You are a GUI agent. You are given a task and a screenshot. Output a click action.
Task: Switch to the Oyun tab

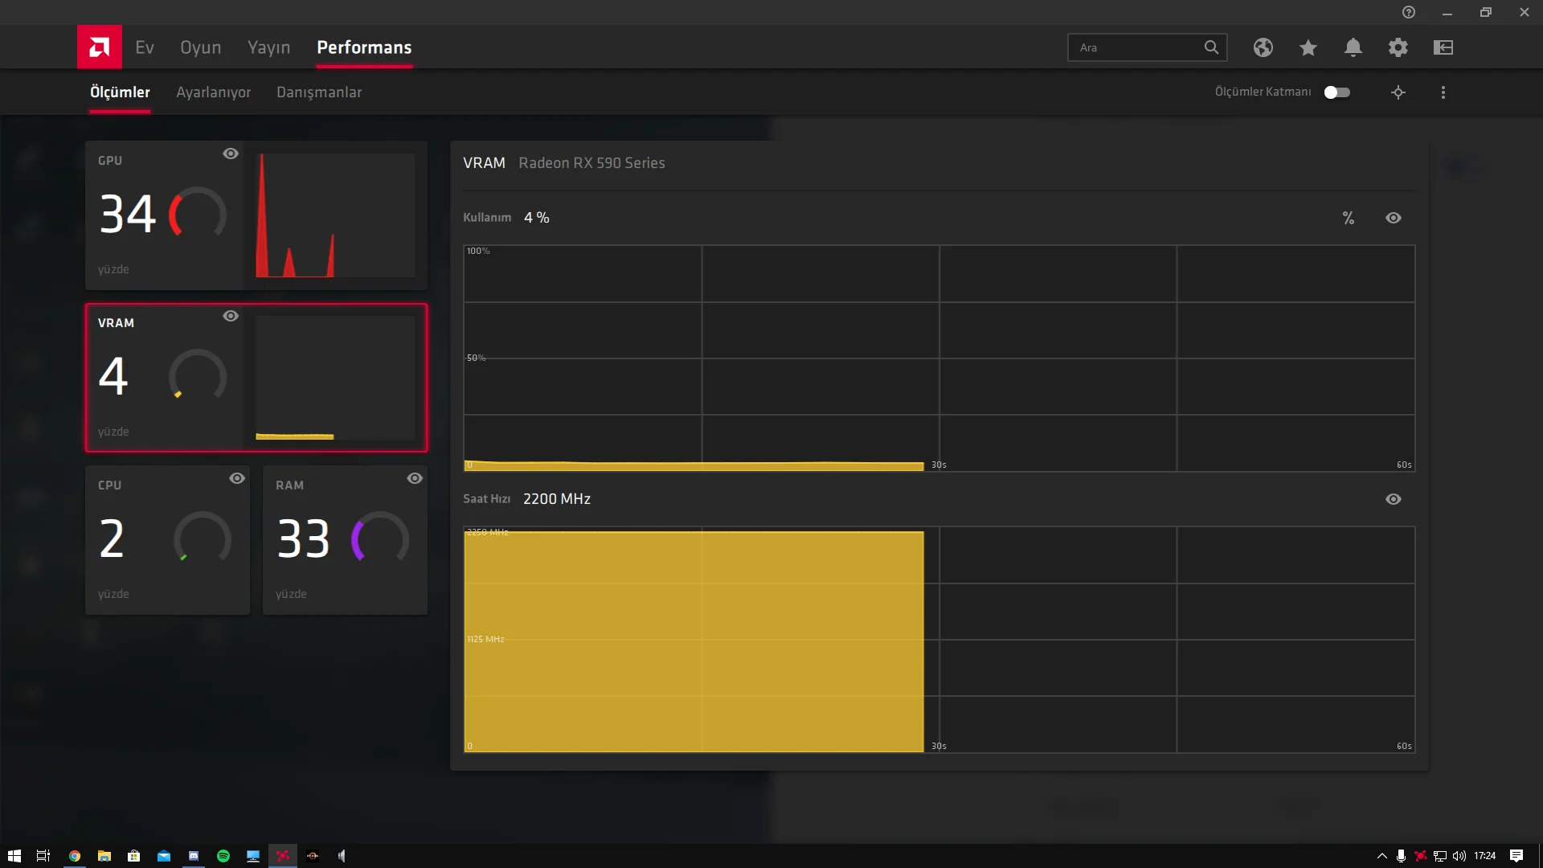[200, 47]
